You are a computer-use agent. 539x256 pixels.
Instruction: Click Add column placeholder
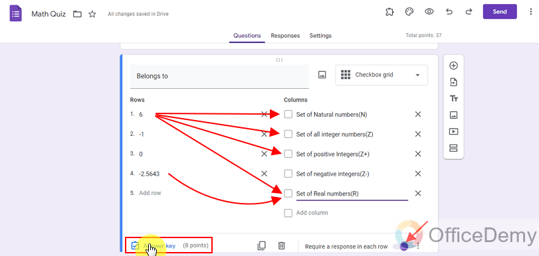[312, 213]
